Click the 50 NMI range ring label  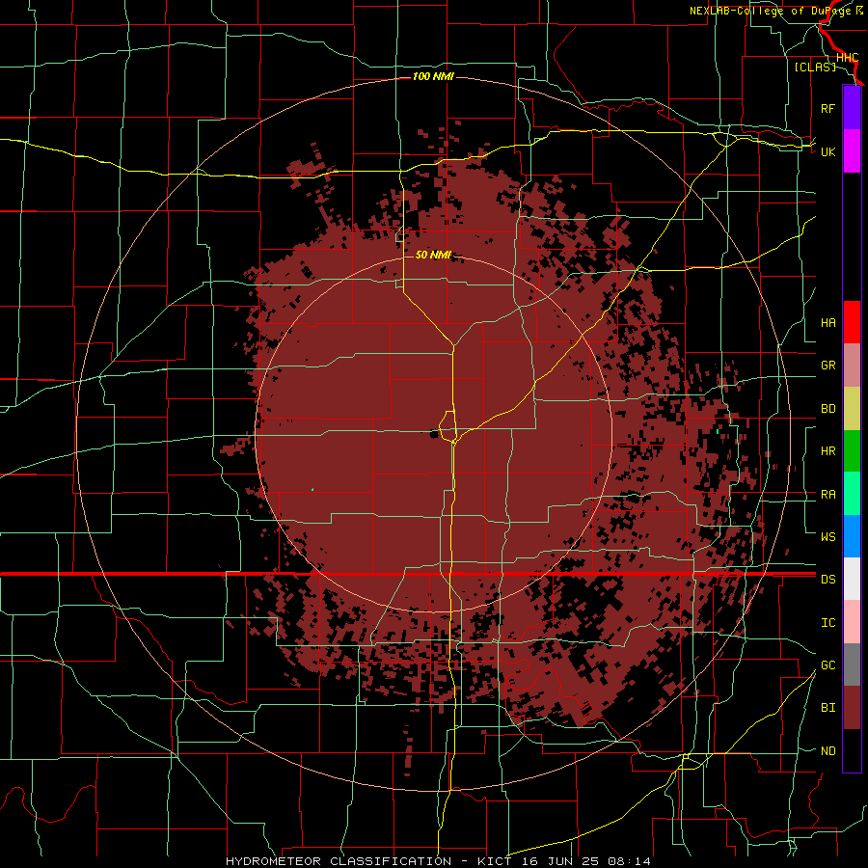433,255
